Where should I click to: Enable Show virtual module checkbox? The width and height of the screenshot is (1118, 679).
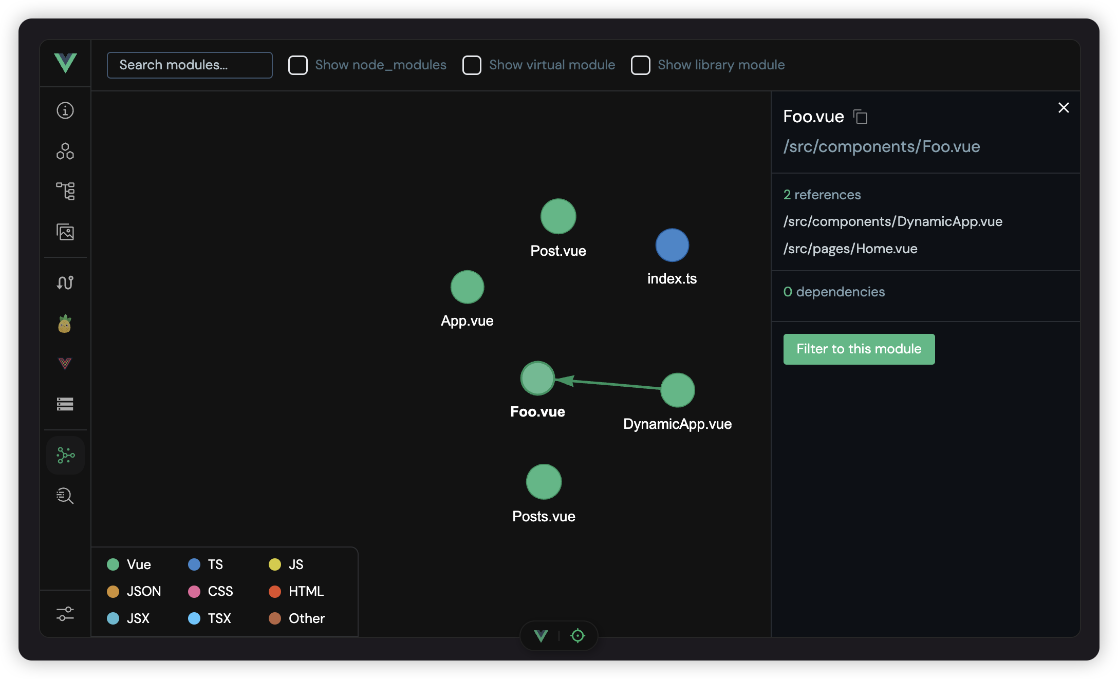pos(472,65)
